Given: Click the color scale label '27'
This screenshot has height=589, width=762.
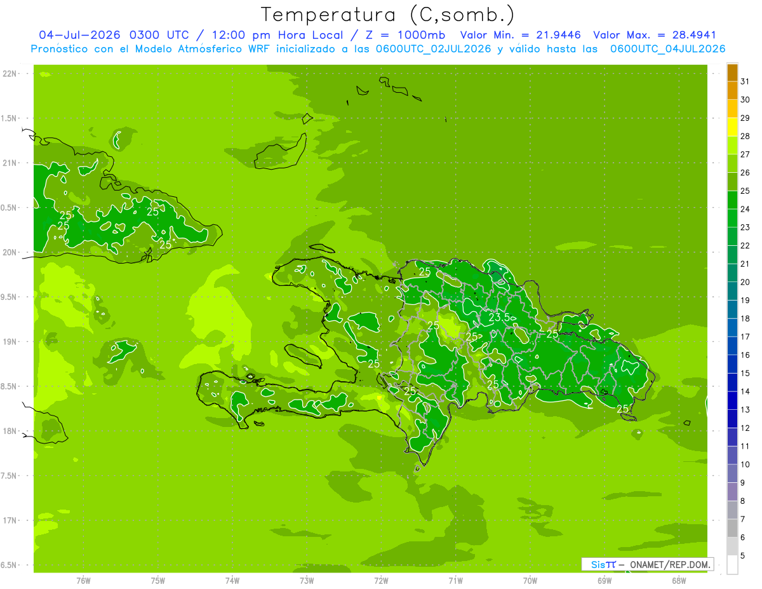Looking at the screenshot, I should (x=745, y=154).
